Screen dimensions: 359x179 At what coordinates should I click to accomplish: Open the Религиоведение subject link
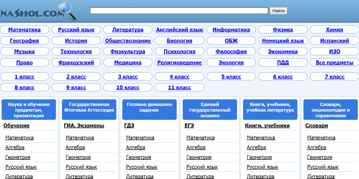click(179, 63)
